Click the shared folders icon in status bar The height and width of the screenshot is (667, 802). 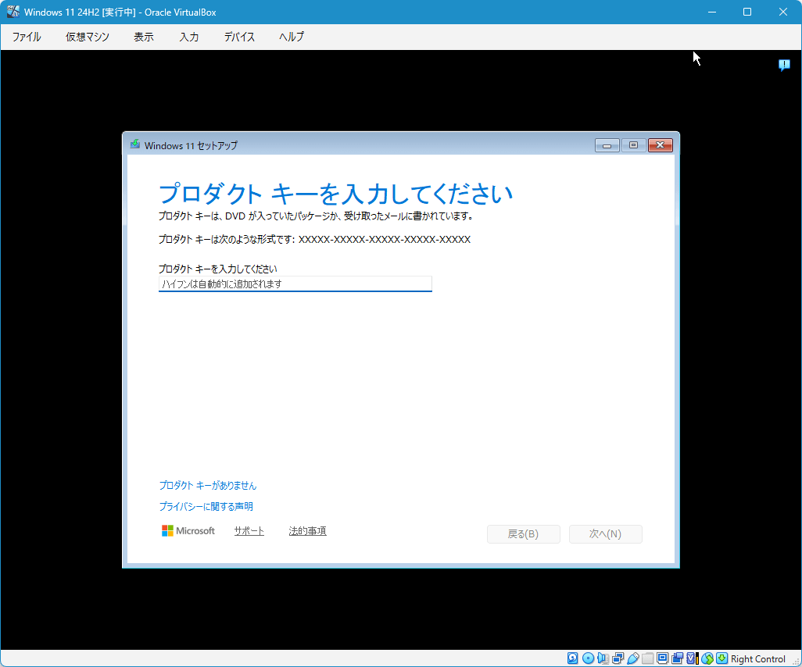[x=647, y=658]
